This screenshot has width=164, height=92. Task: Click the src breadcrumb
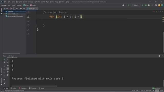point(9,5)
